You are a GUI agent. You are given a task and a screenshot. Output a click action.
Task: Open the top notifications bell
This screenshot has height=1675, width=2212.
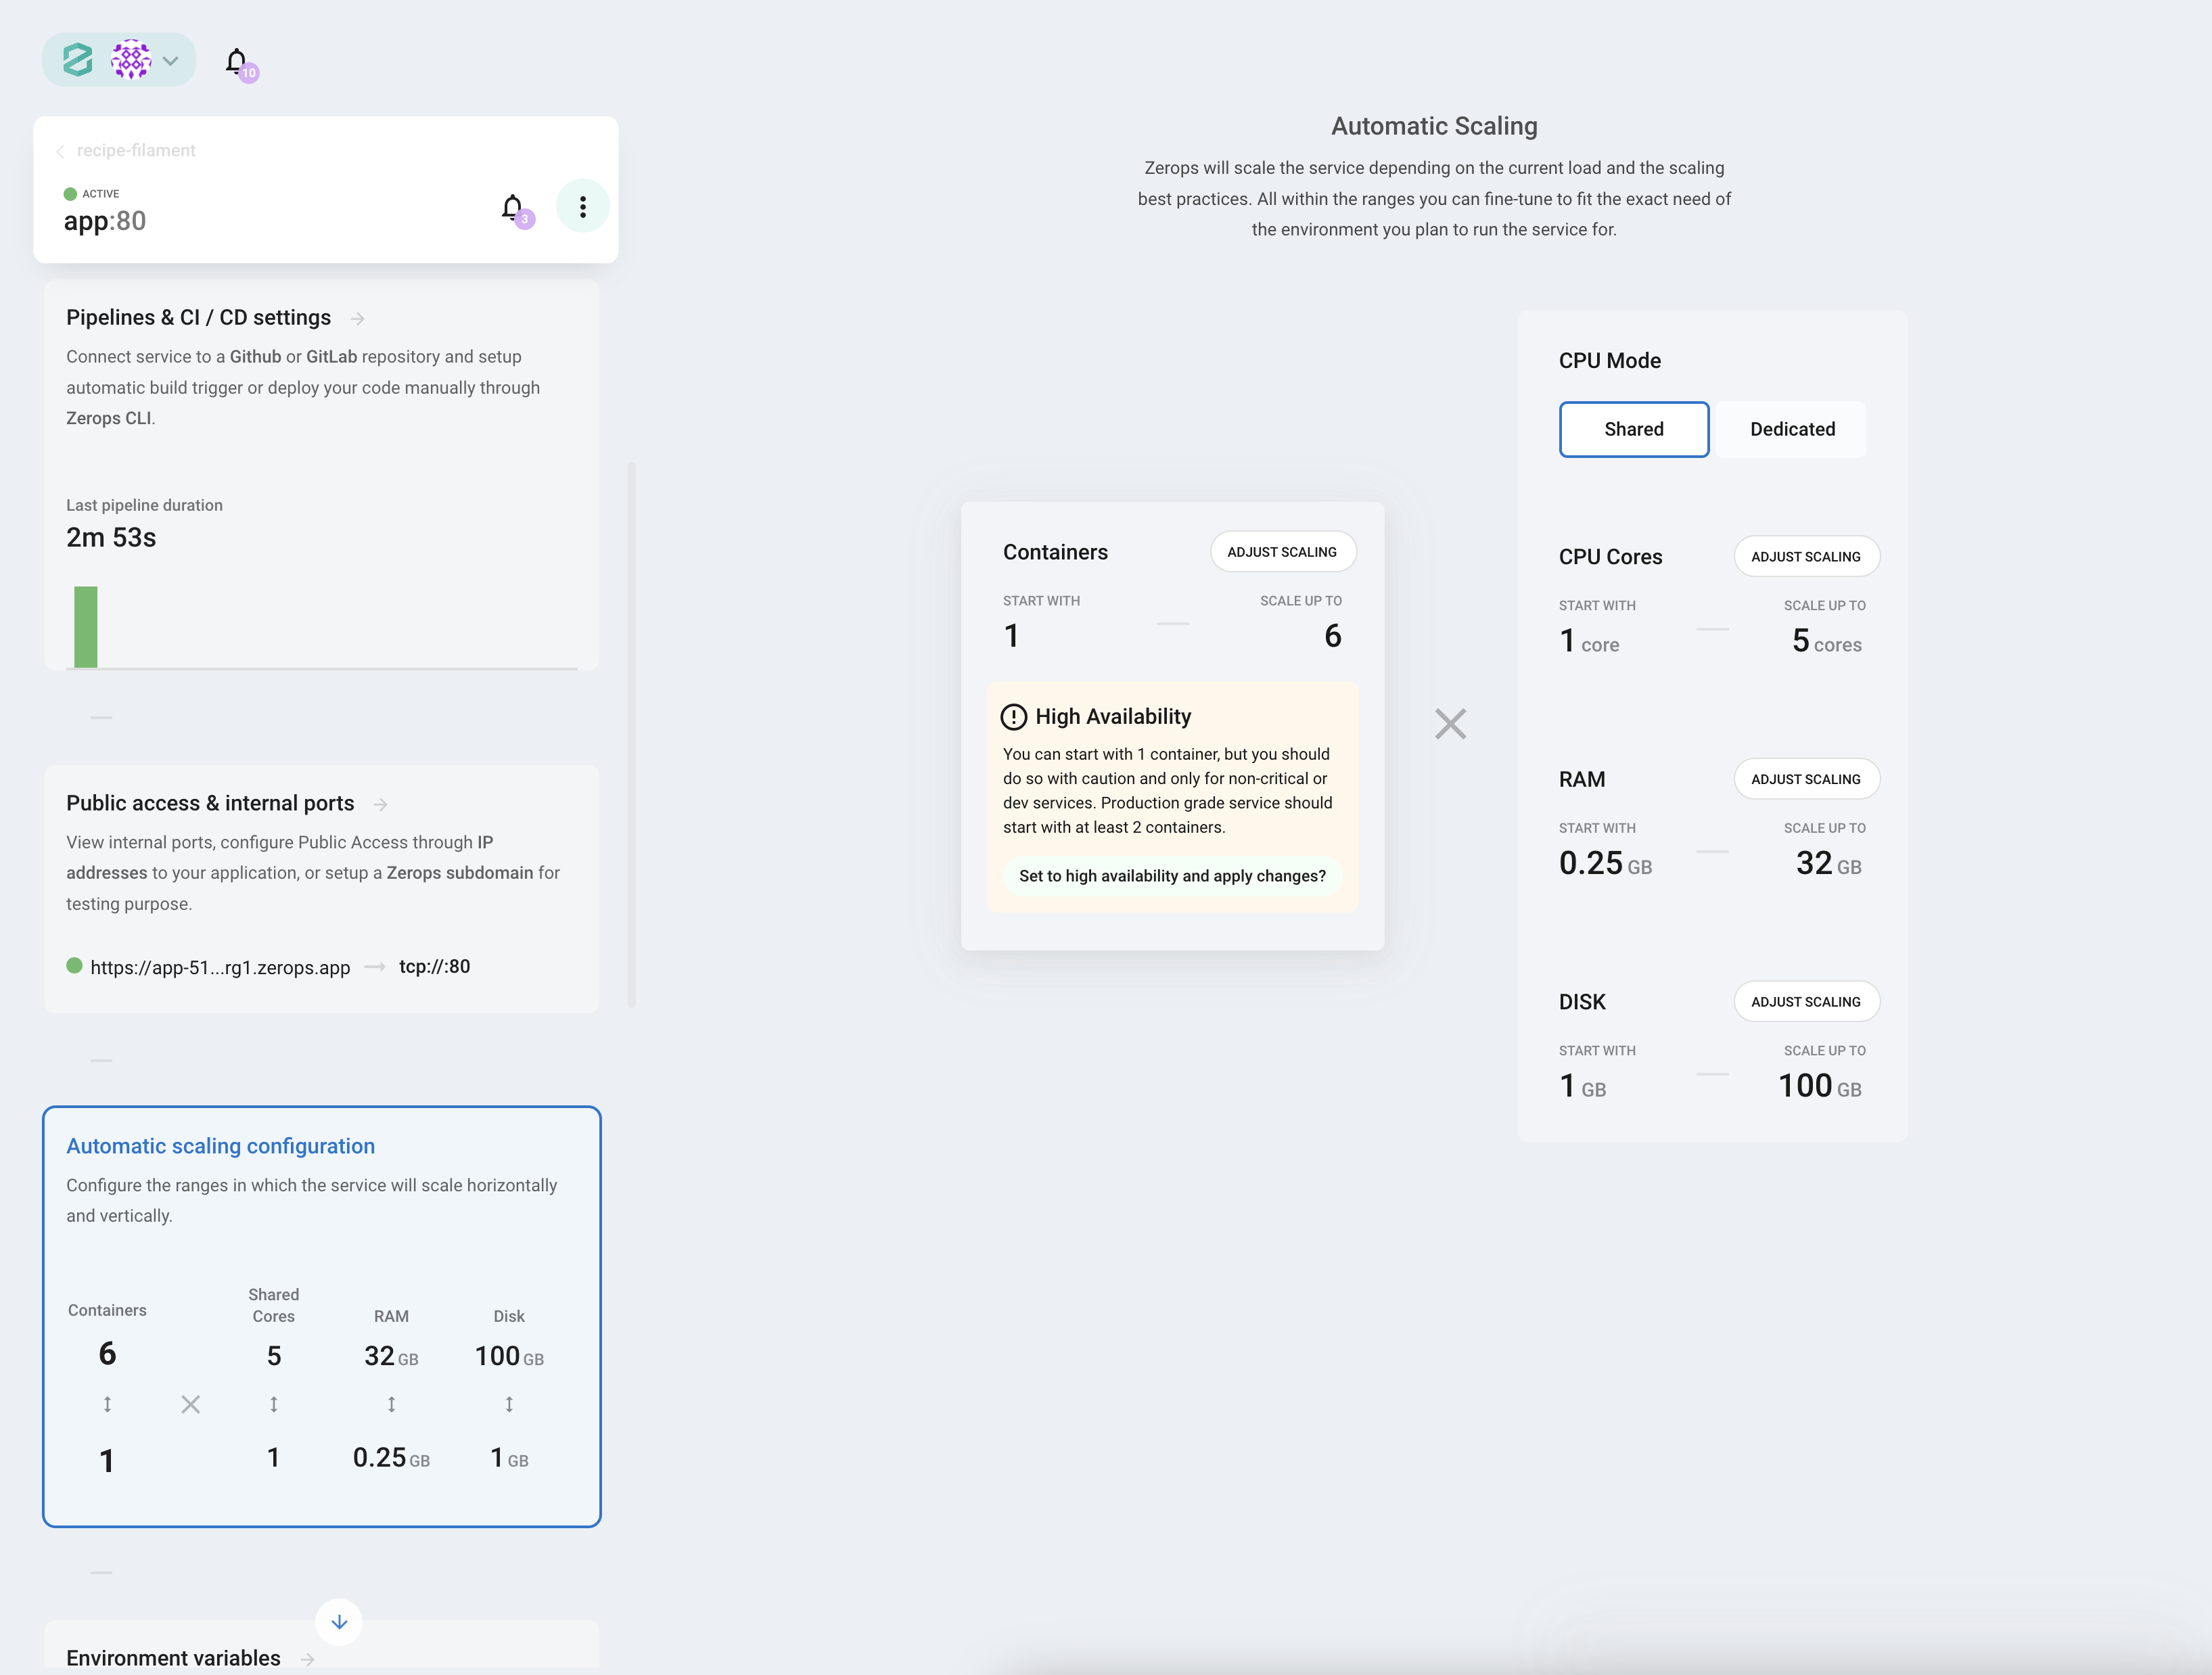236,62
